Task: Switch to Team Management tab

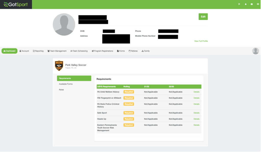Action: pyautogui.click(x=57, y=51)
